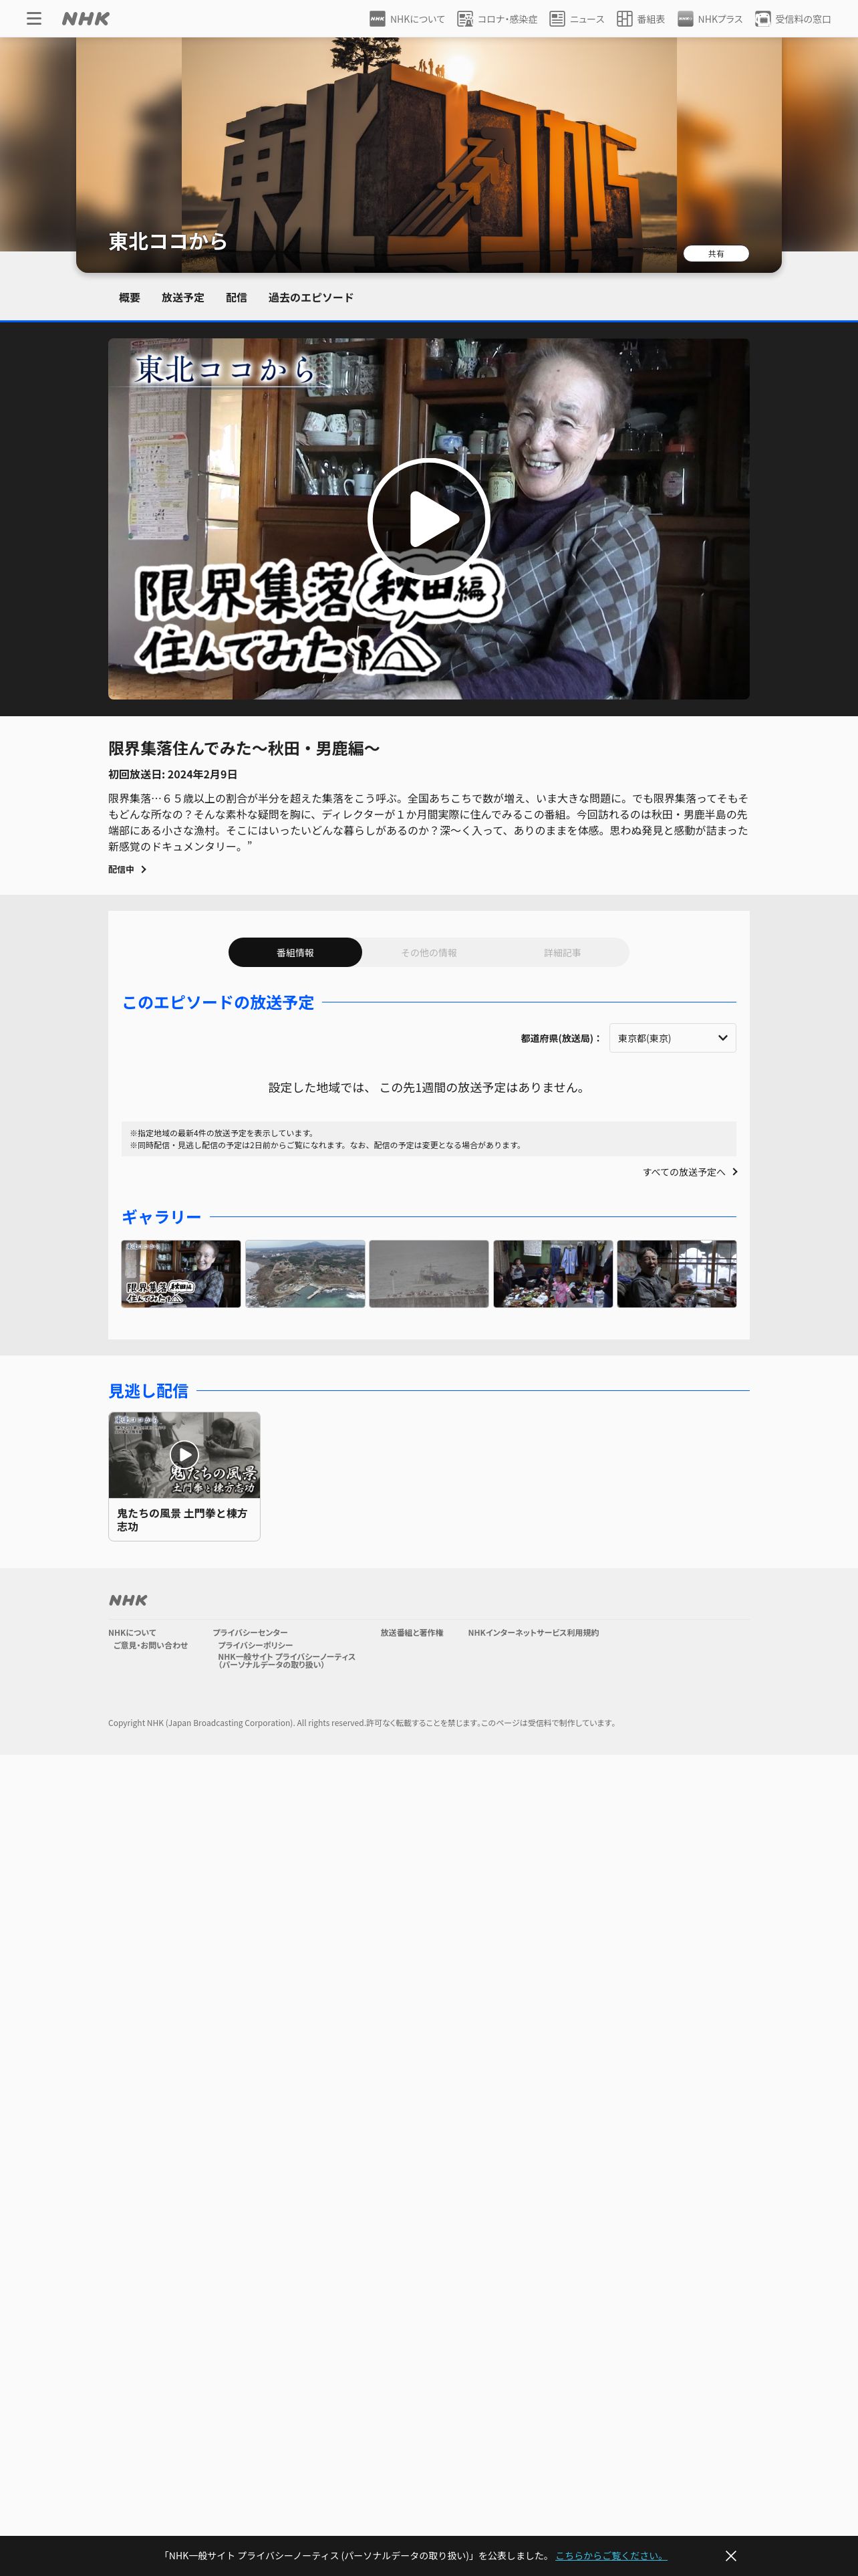Screen dimensions: 858x2576
Task: Open NHKプラス header link
Action: [709, 19]
